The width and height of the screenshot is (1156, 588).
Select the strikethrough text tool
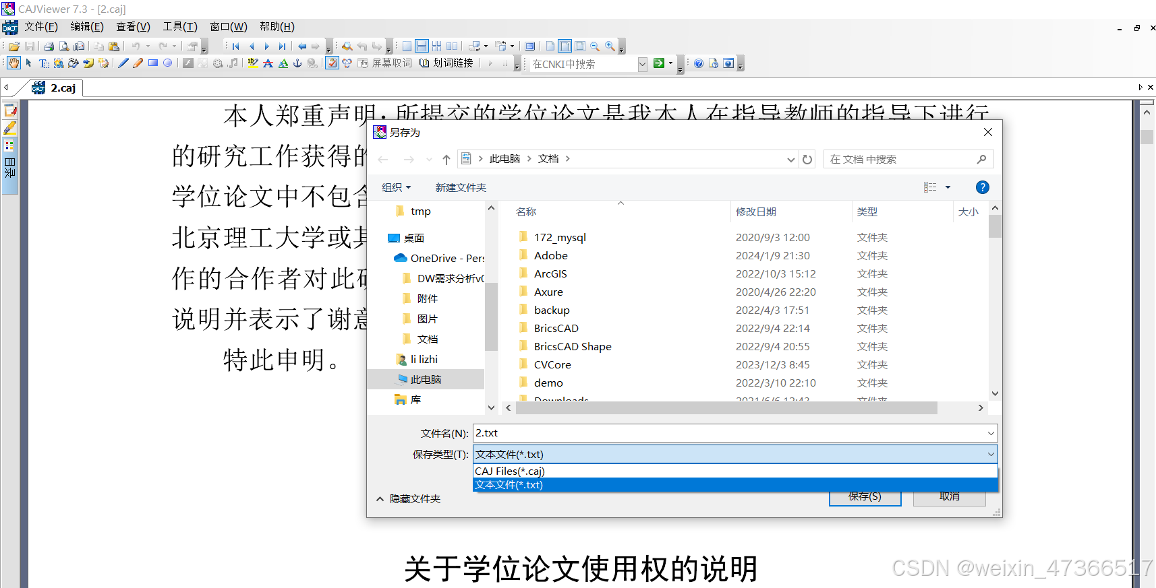click(x=268, y=63)
